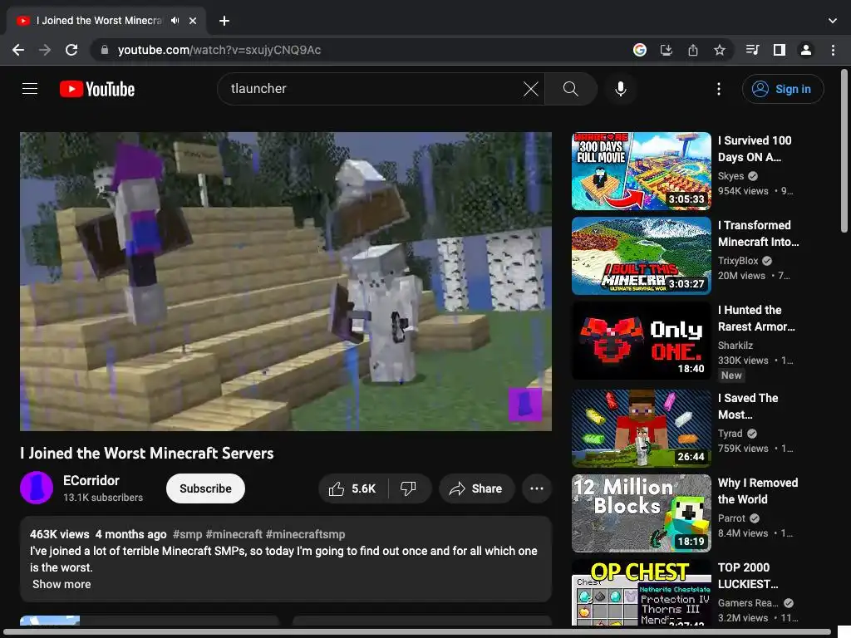
Task: Open I Transformed Minecraft Into title
Action: 758,233
